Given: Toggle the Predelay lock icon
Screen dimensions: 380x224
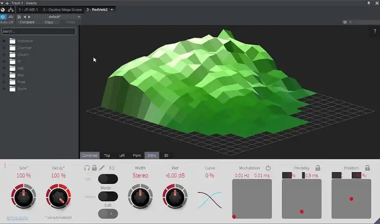Looking at the screenshot, I should [x=318, y=168].
